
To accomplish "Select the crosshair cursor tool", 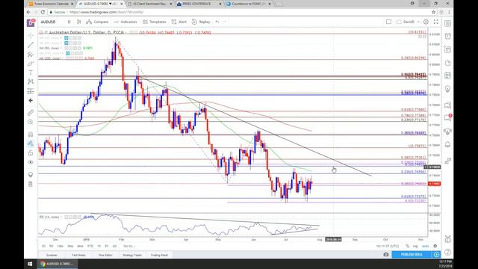I will 31,36.
